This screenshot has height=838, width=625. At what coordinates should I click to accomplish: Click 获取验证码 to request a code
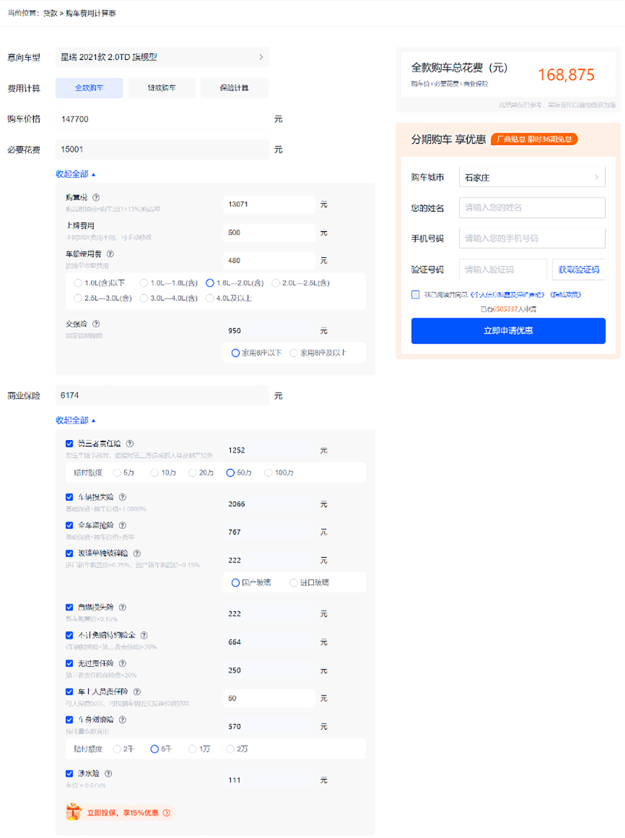[x=578, y=270]
